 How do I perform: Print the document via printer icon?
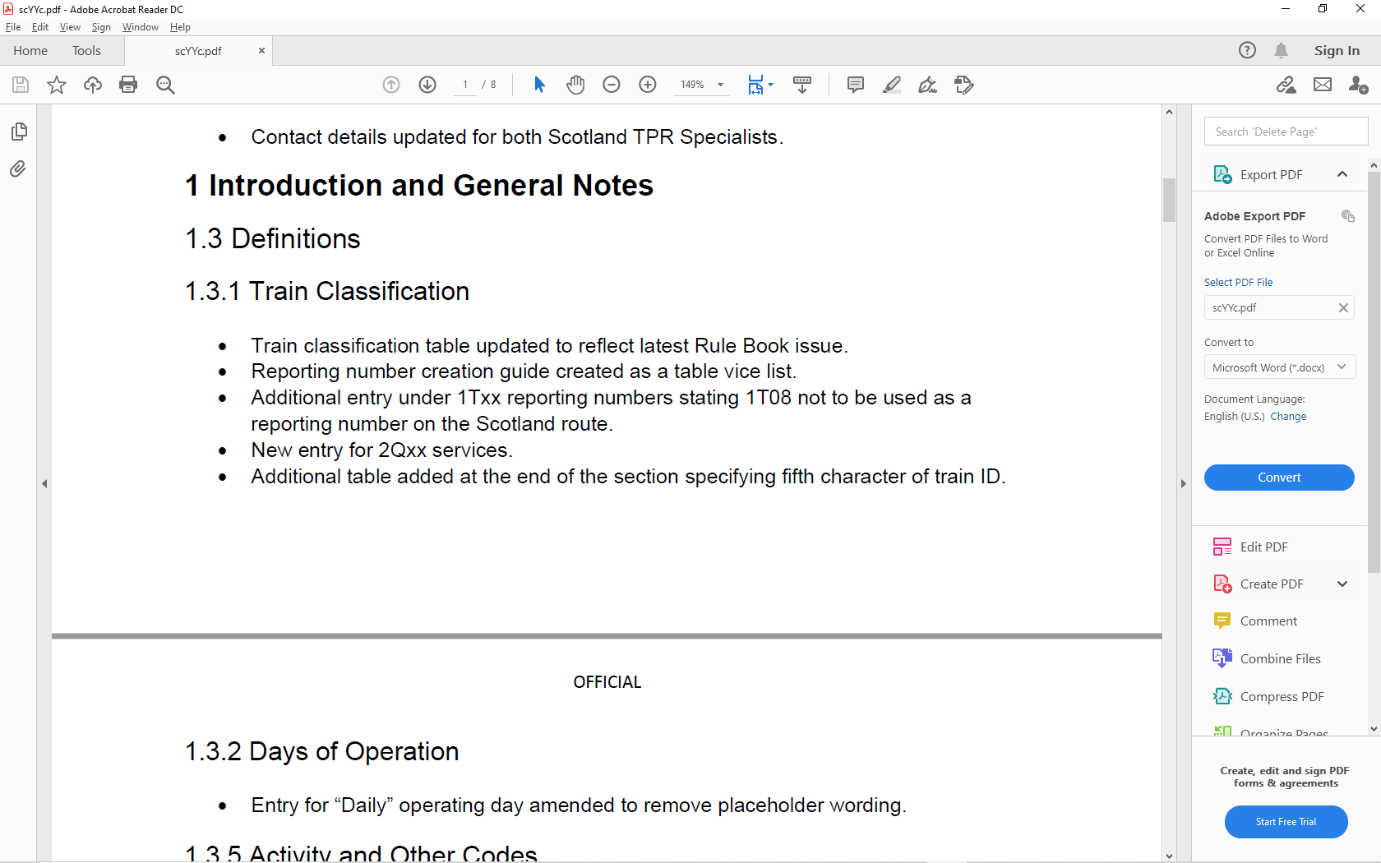tap(128, 85)
